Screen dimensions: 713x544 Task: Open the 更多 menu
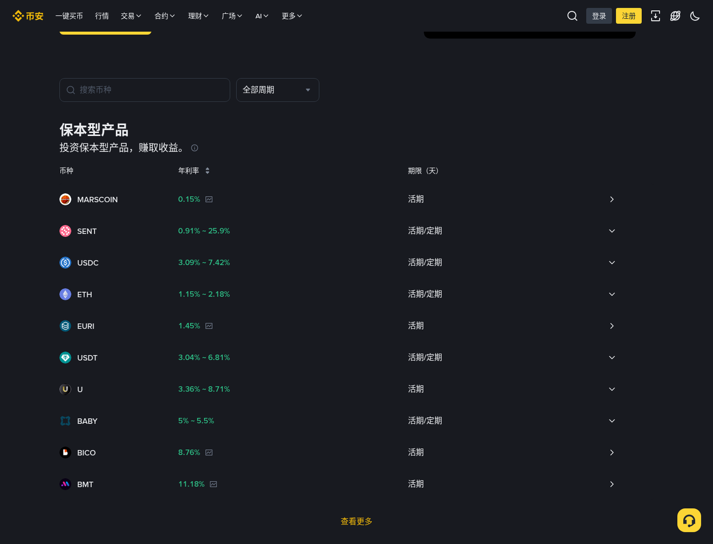[292, 16]
